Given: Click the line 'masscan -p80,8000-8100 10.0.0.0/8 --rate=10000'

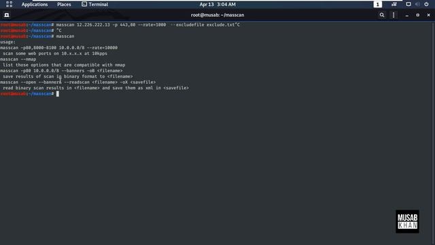Looking at the screenshot, I should tap(59, 48).
